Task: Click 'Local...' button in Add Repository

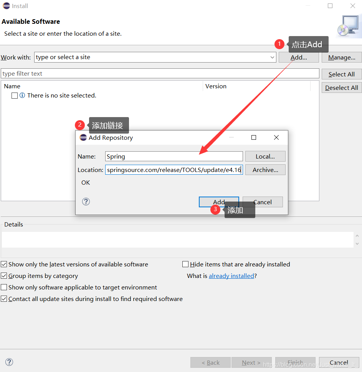Action: [x=265, y=156]
